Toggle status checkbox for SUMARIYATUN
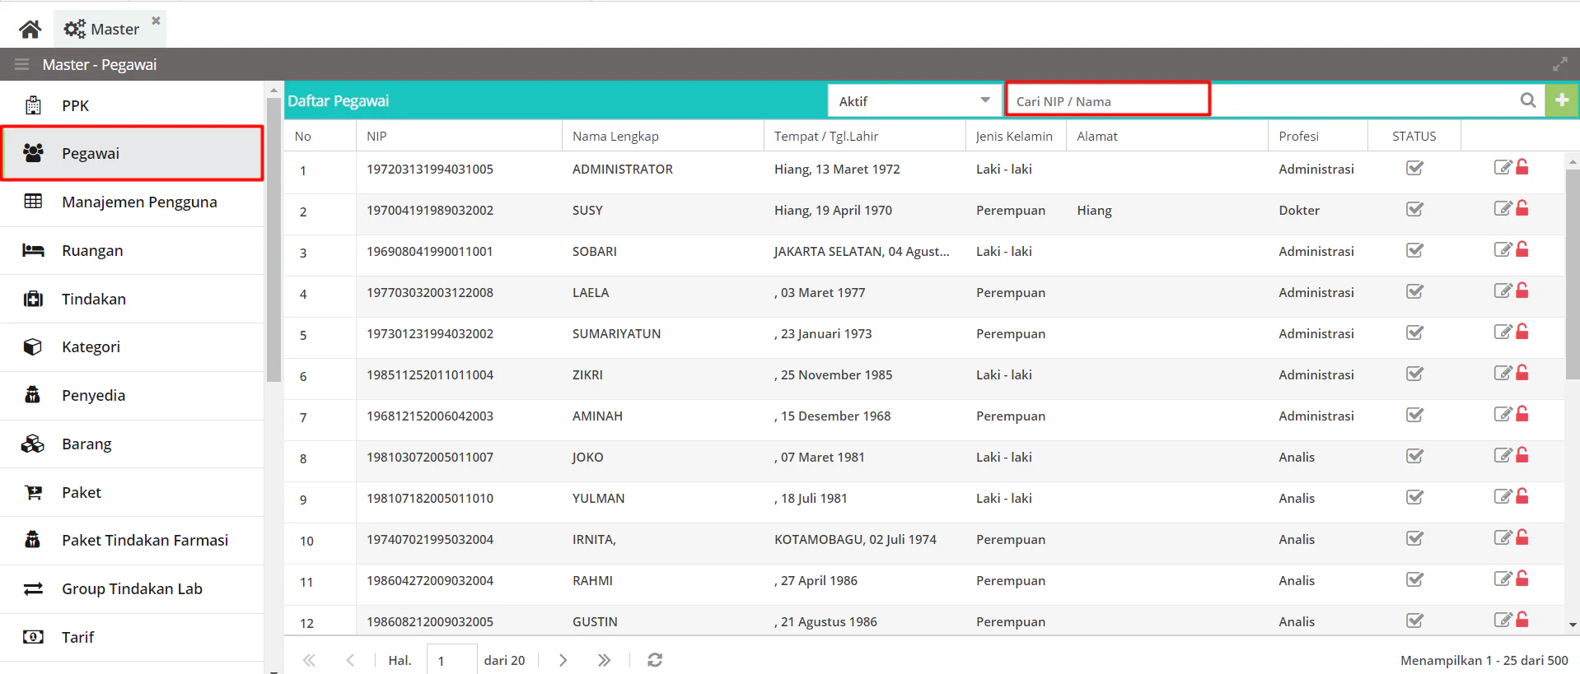 click(1414, 332)
